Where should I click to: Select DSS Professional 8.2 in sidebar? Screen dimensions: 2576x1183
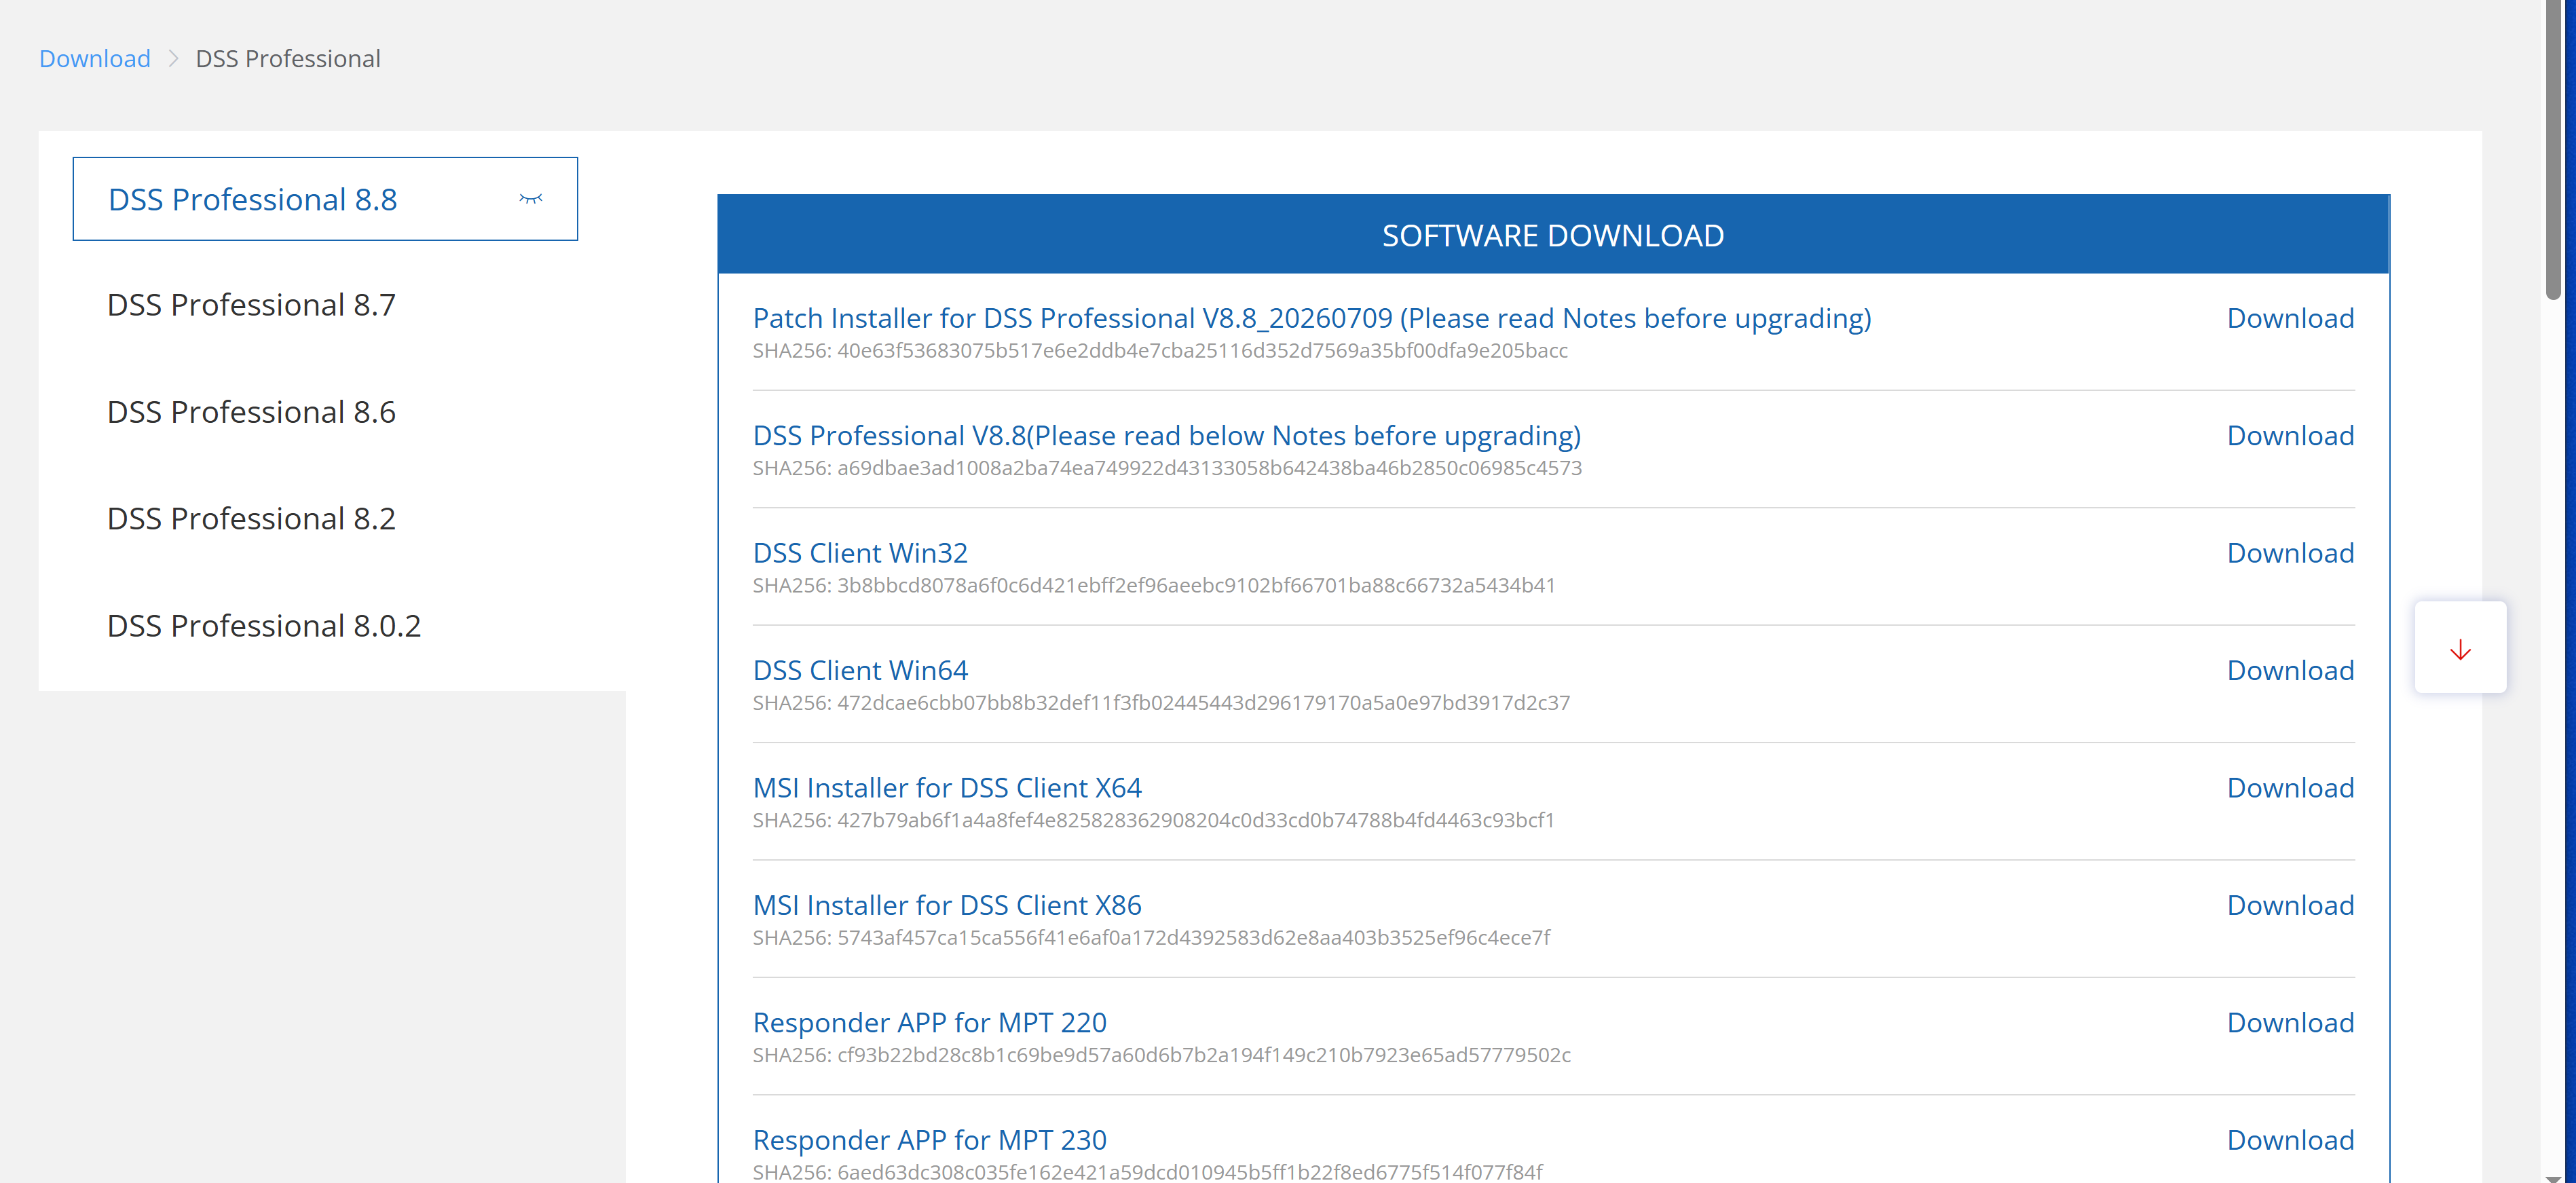tap(251, 519)
